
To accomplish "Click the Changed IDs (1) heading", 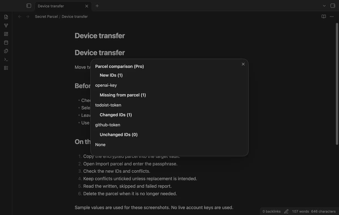I will pyautogui.click(x=116, y=115).
